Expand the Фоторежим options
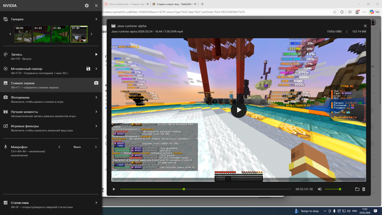 [96, 97]
